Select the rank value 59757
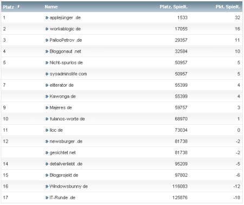The width and height of the screenshot is (244, 205). pyautogui.click(x=181, y=108)
